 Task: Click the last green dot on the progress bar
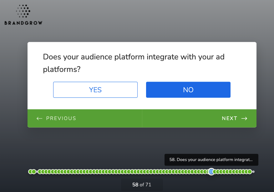click(x=250, y=172)
